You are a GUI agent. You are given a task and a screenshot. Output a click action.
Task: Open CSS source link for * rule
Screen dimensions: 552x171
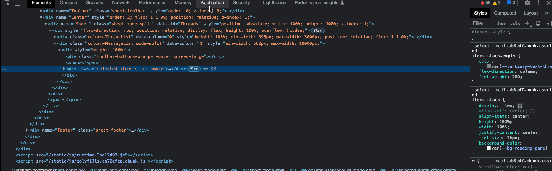point(523,161)
